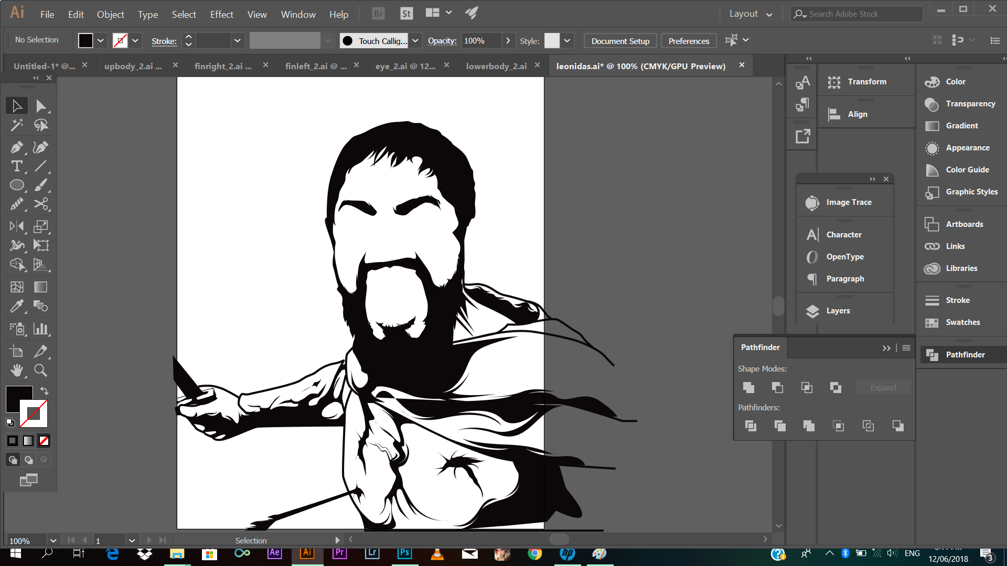This screenshot has width=1007, height=566.
Task: Activate the Zoom tool
Action: pyautogui.click(x=40, y=371)
